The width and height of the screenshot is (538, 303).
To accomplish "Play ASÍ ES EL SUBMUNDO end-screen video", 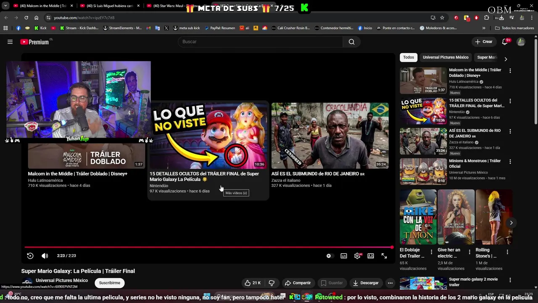I will pos(330,136).
